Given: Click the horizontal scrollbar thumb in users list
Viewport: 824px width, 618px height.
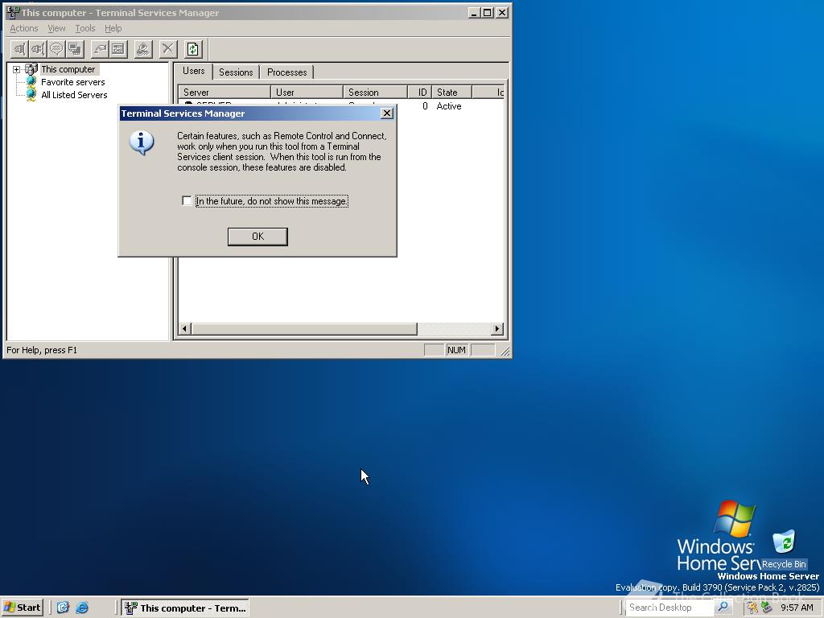Looking at the screenshot, I should (x=303, y=329).
